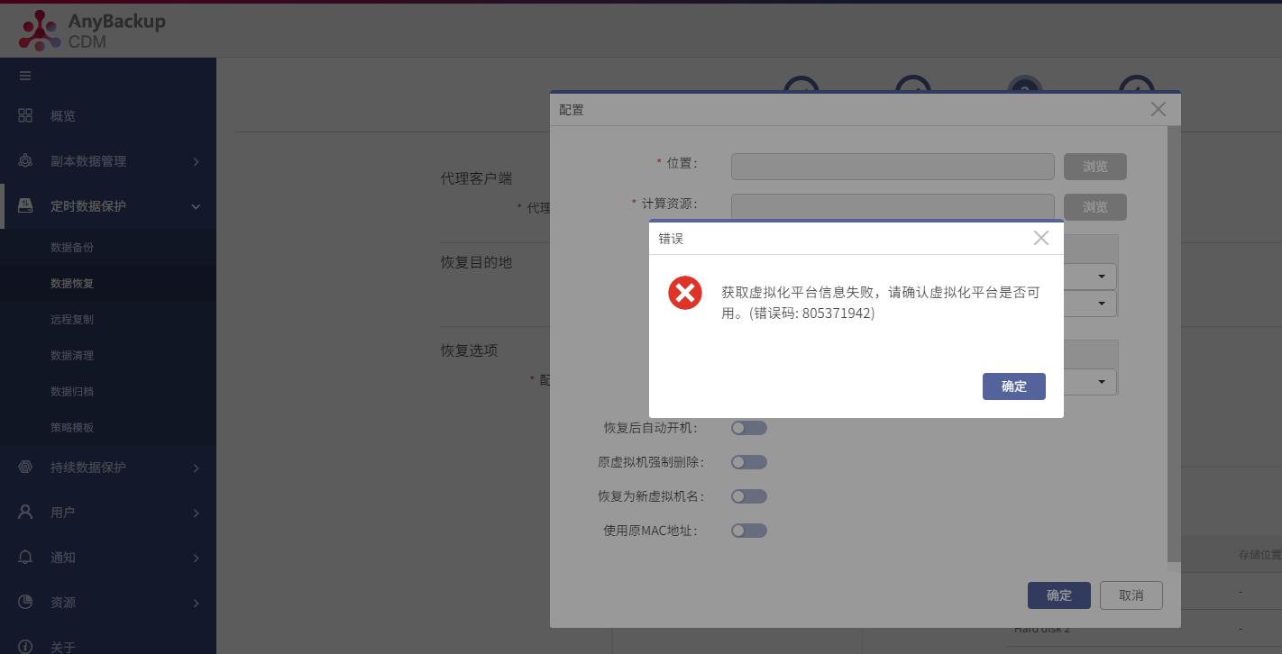
Task: Collapse sidebar with hamburger menu icon
Action: (25, 76)
